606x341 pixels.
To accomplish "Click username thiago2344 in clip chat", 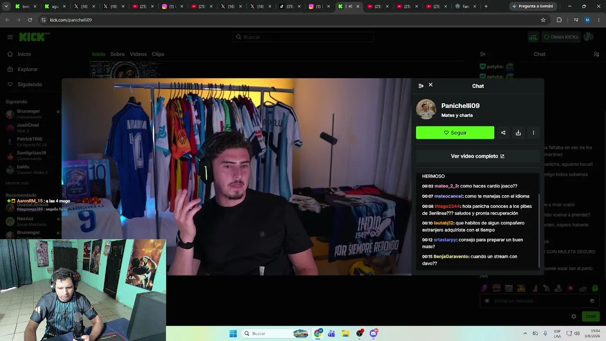I will [447, 206].
